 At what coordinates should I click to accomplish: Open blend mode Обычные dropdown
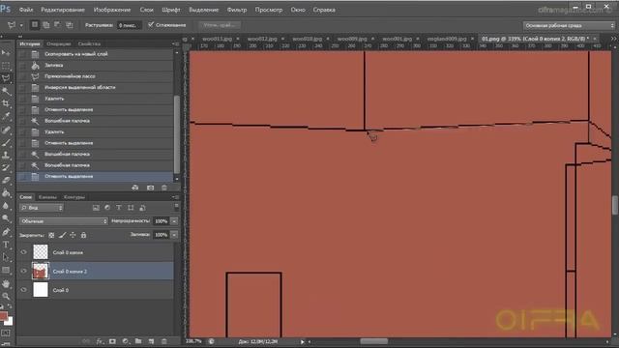click(x=64, y=221)
